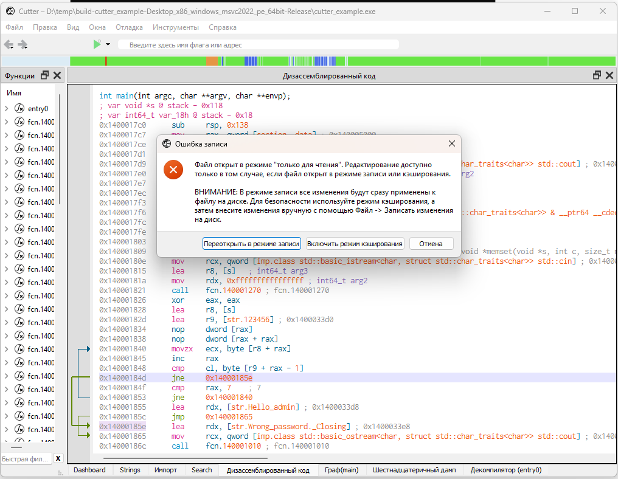
Task: Select the movzx mnemonic
Action: tap(182, 349)
